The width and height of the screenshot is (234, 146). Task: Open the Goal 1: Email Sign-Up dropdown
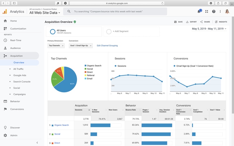pos(81,46)
